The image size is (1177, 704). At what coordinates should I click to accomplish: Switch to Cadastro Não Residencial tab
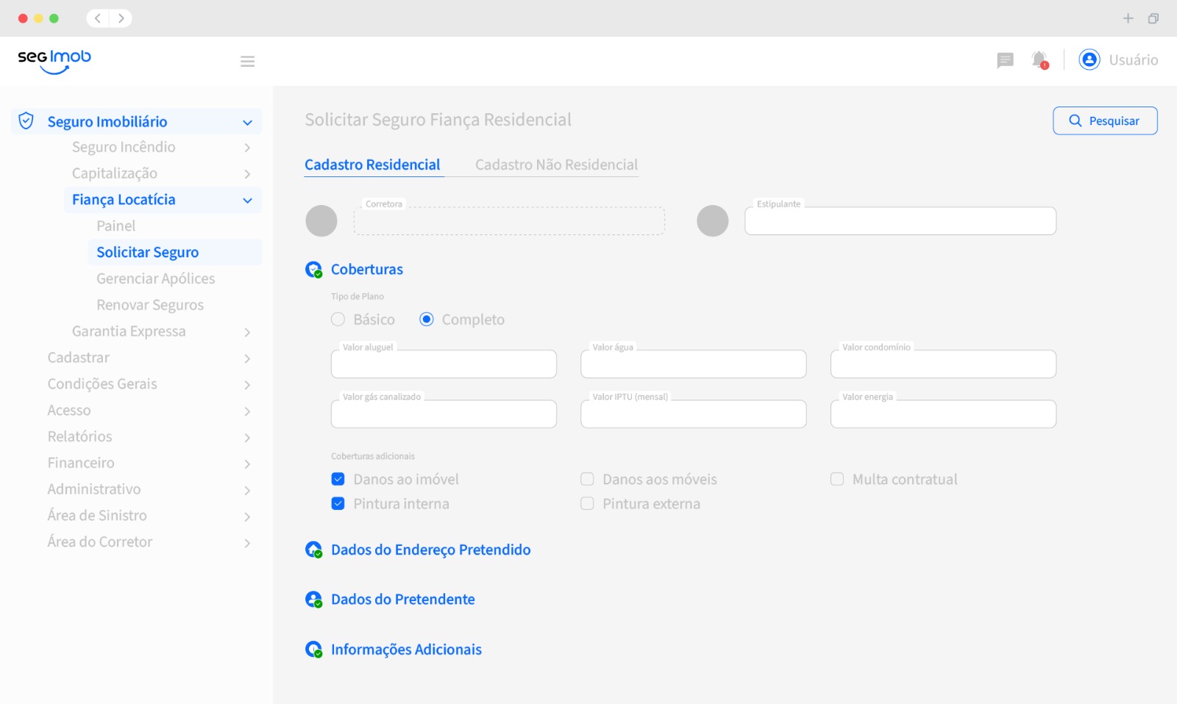tap(556, 165)
